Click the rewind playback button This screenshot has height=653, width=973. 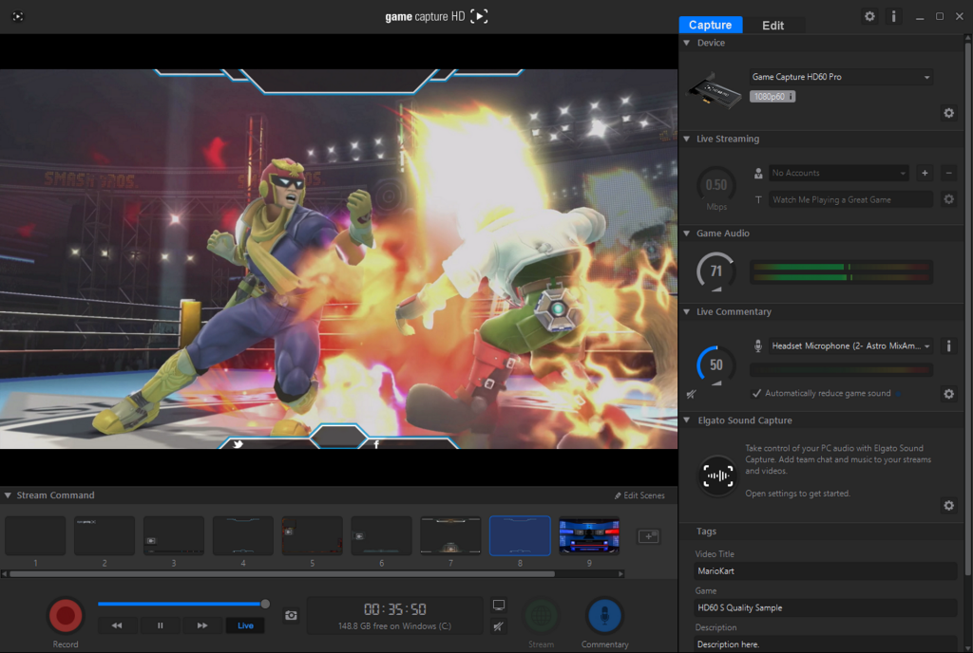click(117, 625)
